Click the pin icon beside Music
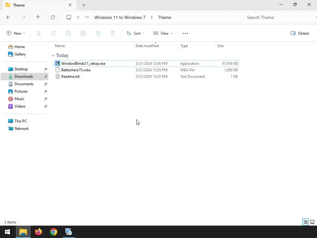The width and height of the screenshot is (317, 238). pos(46,99)
